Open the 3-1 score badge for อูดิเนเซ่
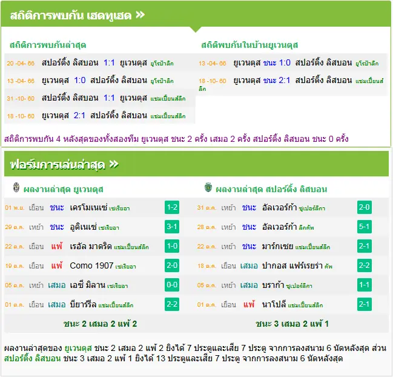393x377 pixels. tap(172, 227)
